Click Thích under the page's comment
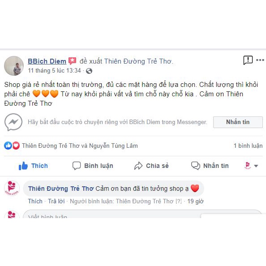The image size is (266, 266). point(35,201)
